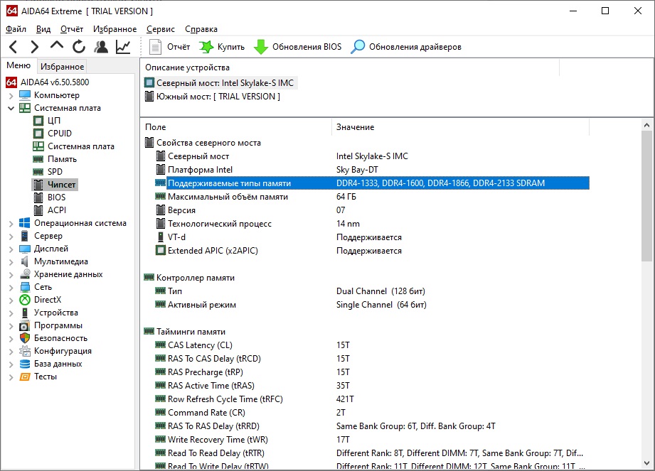655x471 pixels.
Task: Switch to the Избранное tab
Action: click(x=62, y=67)
